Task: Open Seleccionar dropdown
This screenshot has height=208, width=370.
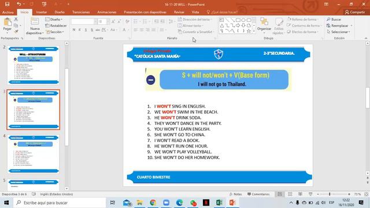Action: point(339,32)
